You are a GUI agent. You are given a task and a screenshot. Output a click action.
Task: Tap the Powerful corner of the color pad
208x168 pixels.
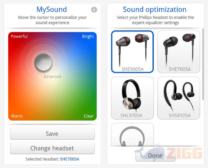click(x=19, y=36)
